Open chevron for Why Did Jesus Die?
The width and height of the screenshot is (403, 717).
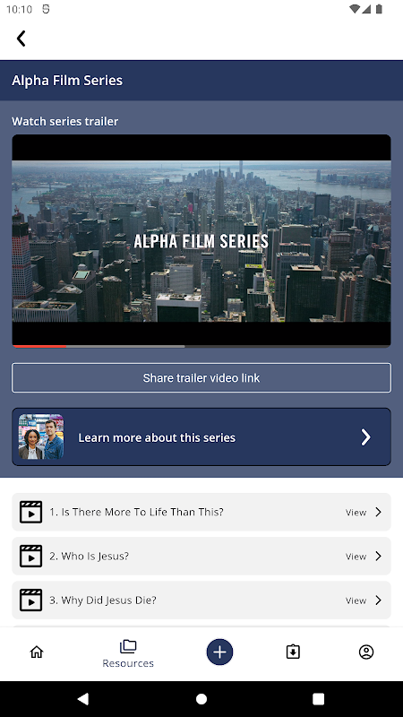(378, 600)
